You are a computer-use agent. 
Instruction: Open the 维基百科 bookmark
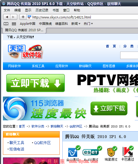[x=62, y=24]
